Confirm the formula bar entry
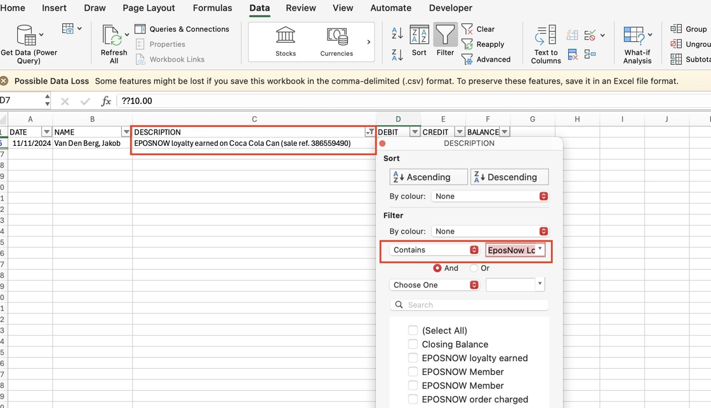The width and height of the screenshot is (711, 408). point(85,101)
